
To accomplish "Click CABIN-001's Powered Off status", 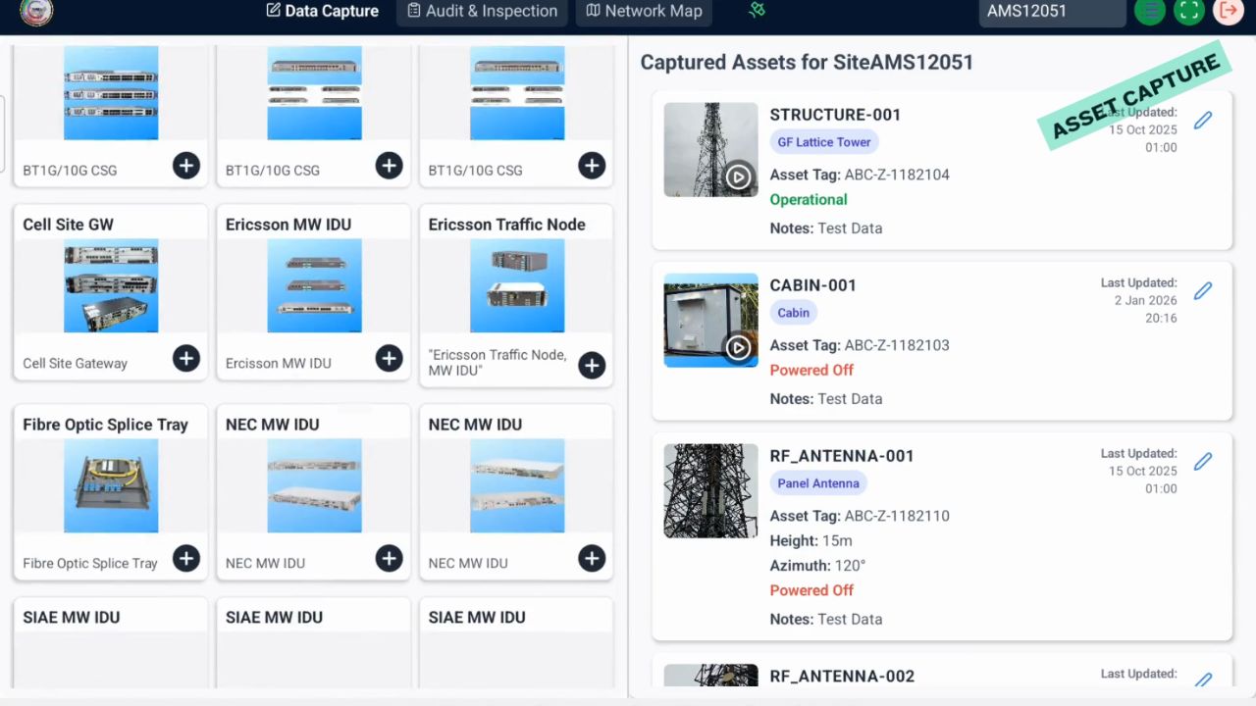I will (811, 371).
